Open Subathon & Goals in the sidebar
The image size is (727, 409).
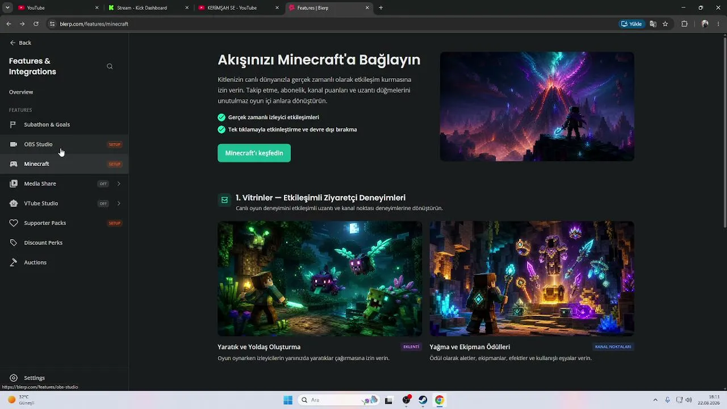64,124
